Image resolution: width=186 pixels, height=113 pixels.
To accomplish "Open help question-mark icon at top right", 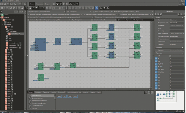I will click(180, 4).
